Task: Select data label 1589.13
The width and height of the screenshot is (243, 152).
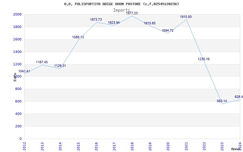Action: tap(78, 37)
